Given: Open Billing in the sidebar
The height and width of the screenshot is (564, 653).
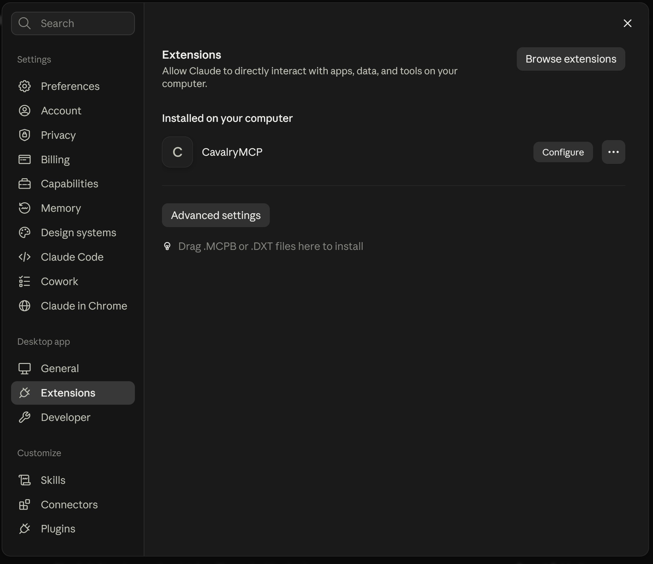Looking at the screenshot, I should (73, 160).
